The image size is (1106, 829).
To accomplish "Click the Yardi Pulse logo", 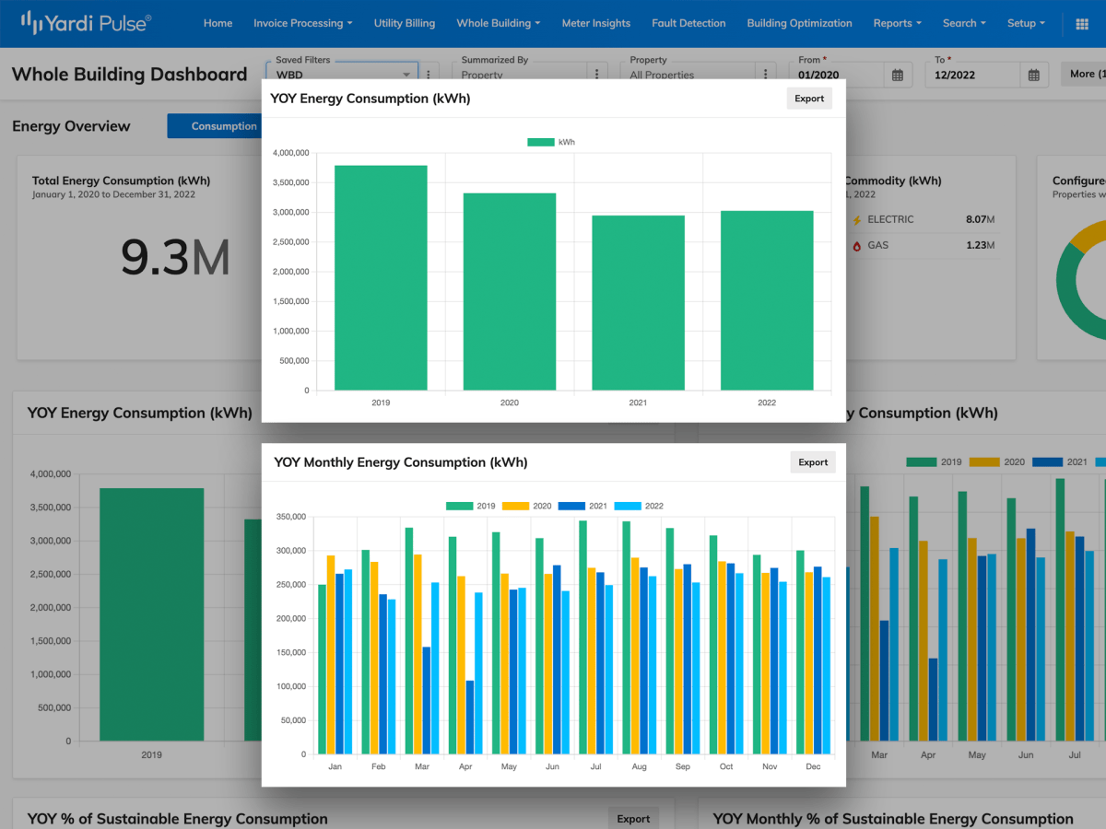I will 87,23.
